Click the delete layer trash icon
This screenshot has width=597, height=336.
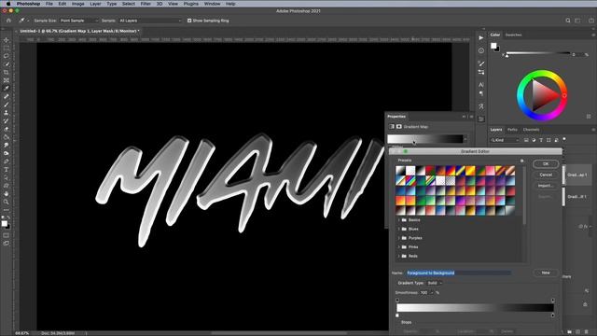[x=587, y=332]
